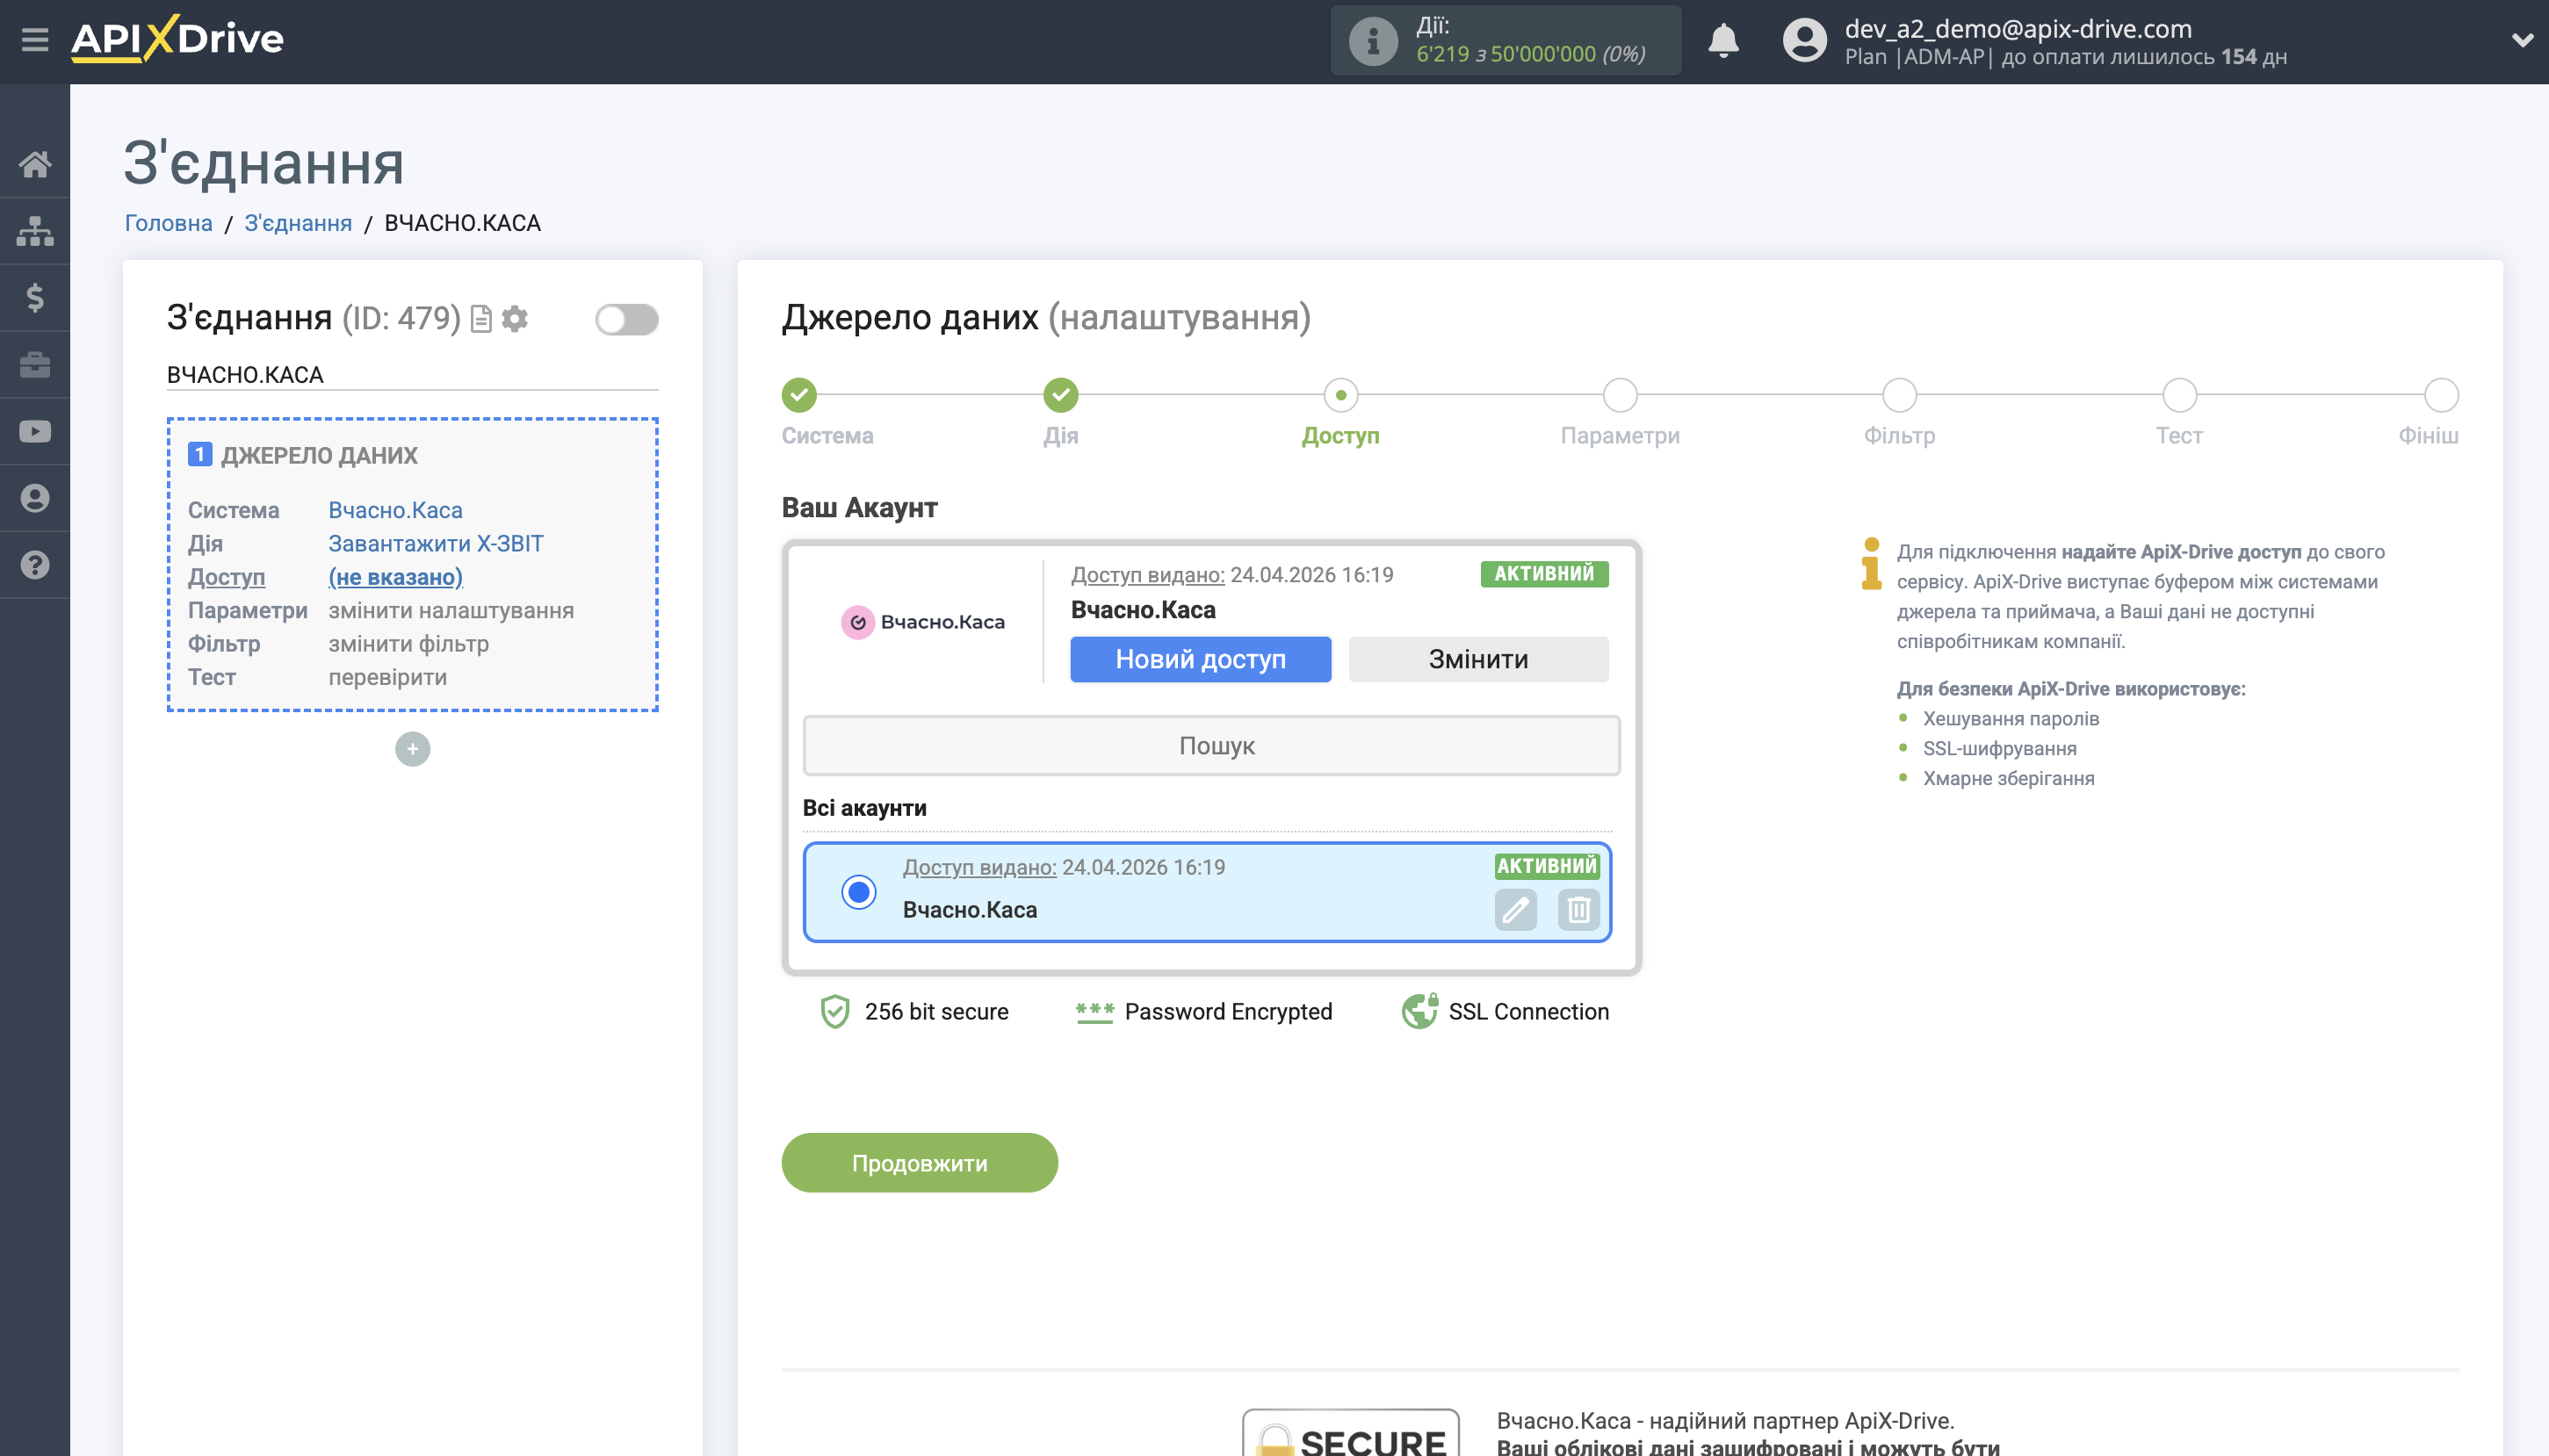Open the hamburger menu icon
Screen dimensions: 2549x1456
point(34,39)
